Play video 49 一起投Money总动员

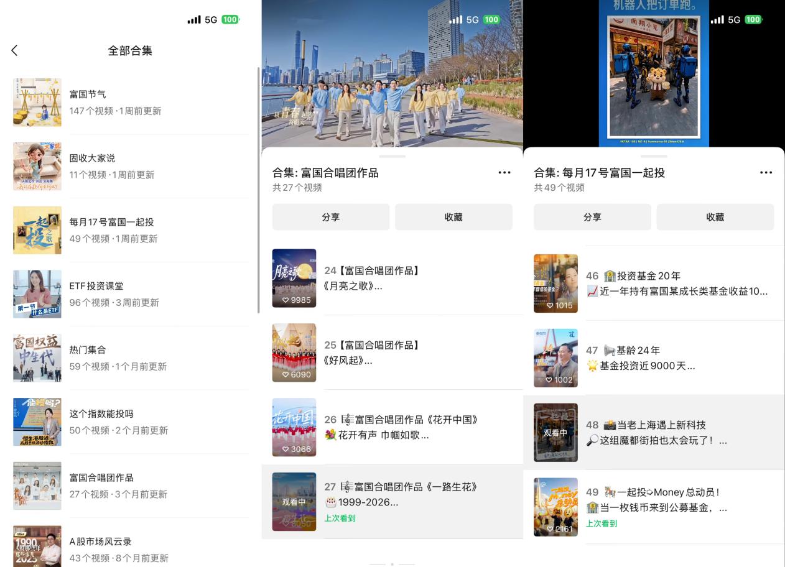[x=654, y=507]
